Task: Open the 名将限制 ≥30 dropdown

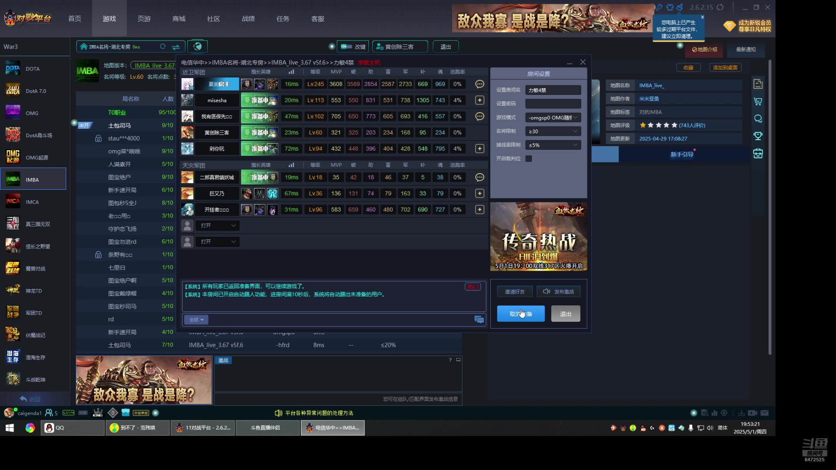Action: coord(553,131)
